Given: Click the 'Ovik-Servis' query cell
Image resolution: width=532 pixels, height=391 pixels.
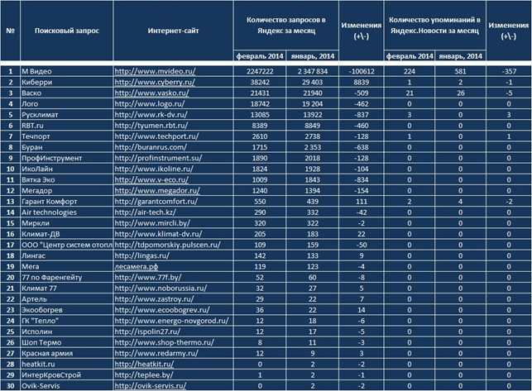Looking at the screenshot, I should tap(66, 386).
